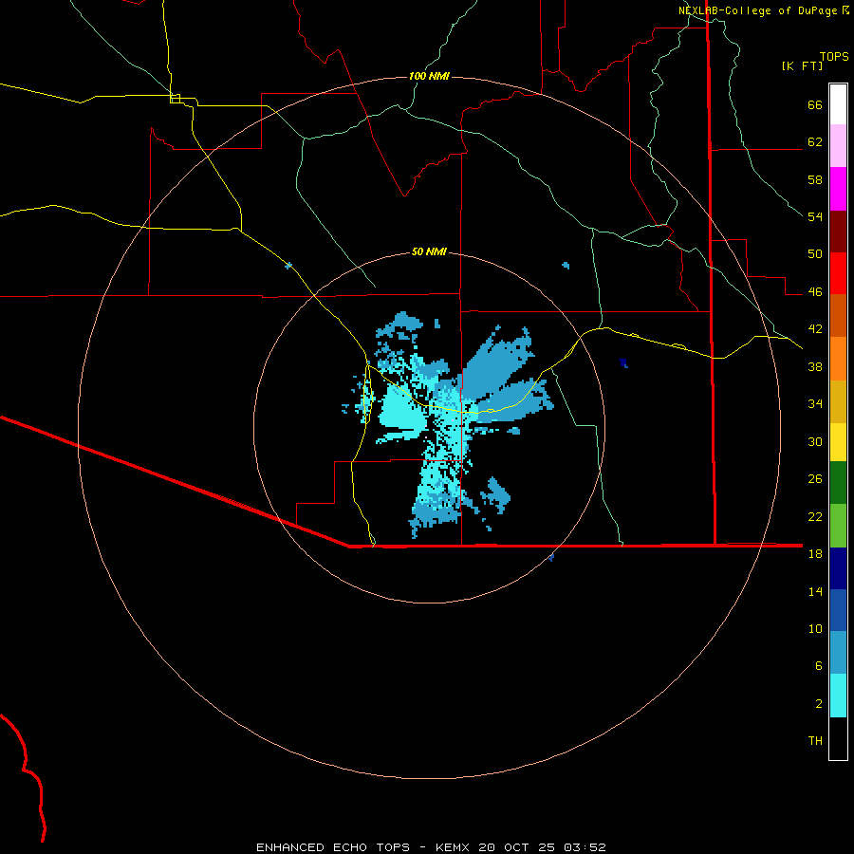Click the cyan 2-6 color swatch
Screen dimensions: 854x854
(x=838, y=696)
